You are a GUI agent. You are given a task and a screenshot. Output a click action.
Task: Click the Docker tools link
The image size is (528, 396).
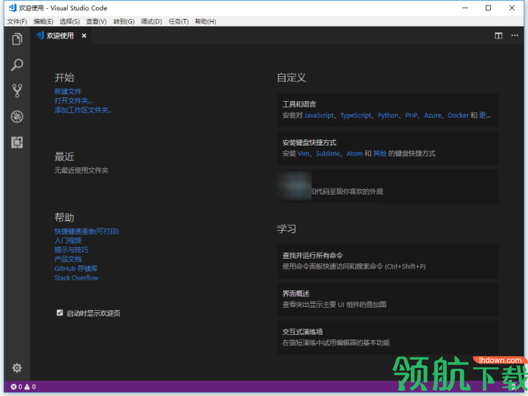coord(459,115)
